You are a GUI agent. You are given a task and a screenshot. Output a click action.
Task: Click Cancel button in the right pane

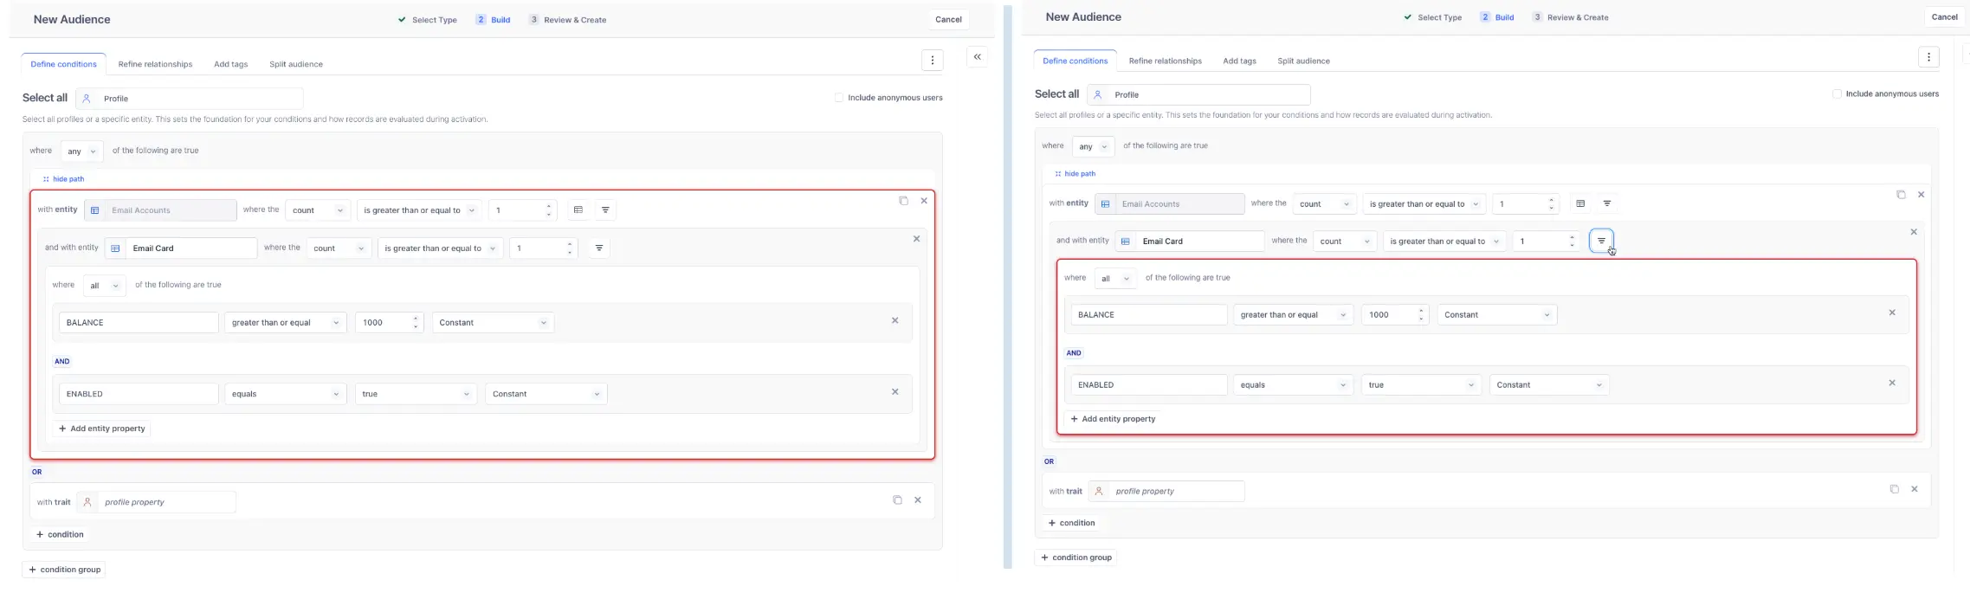pyautogui.click(x=1945, y=16)
